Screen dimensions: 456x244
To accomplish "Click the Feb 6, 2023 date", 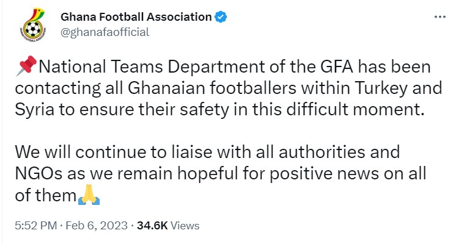I will (97, 226).
